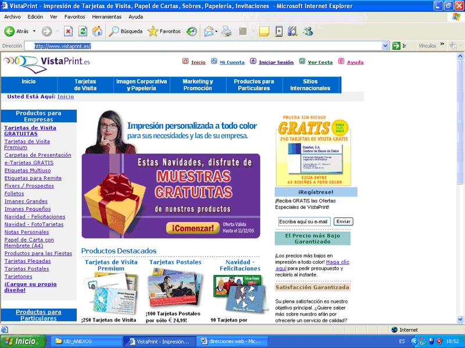465x348 pixels.
Task: Open the Herramientas menu
Action: [x=107, y=17]
